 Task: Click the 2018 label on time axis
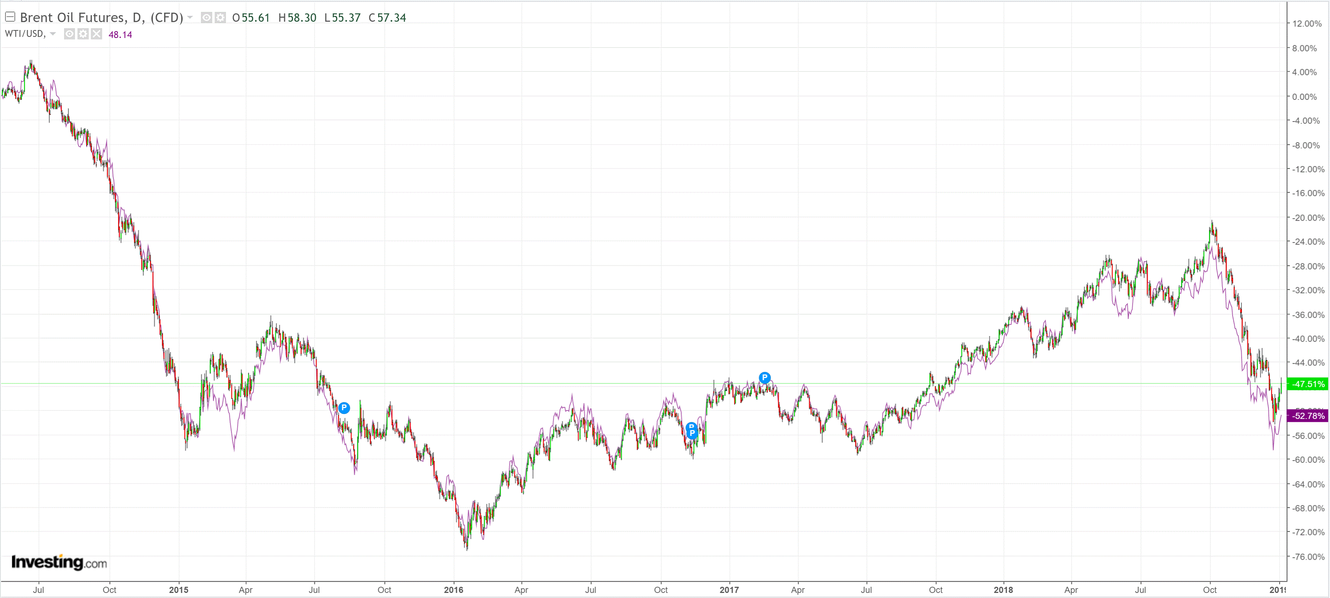(x=1003, y=590)
